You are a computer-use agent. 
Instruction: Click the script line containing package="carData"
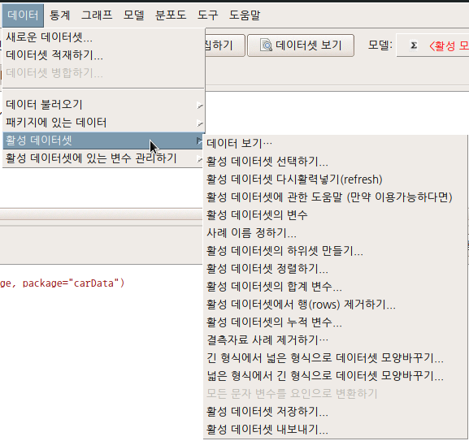click(x=62, y=283)
